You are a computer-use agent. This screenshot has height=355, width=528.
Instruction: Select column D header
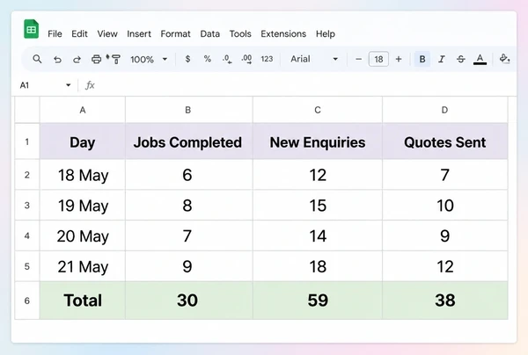[444, 110]
